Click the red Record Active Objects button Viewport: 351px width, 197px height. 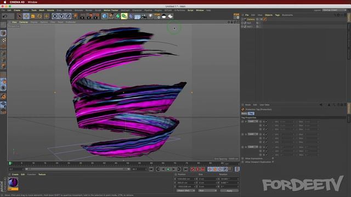193,169
